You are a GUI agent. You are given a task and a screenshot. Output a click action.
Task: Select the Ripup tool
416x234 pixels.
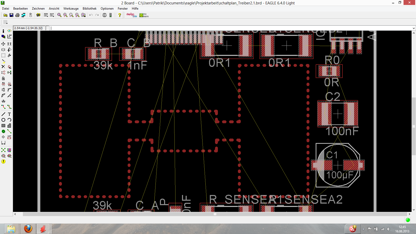click(9, 107)
